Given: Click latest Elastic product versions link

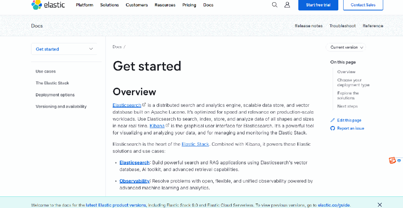Looking at the screenshot, I should [x=116, y=205].
